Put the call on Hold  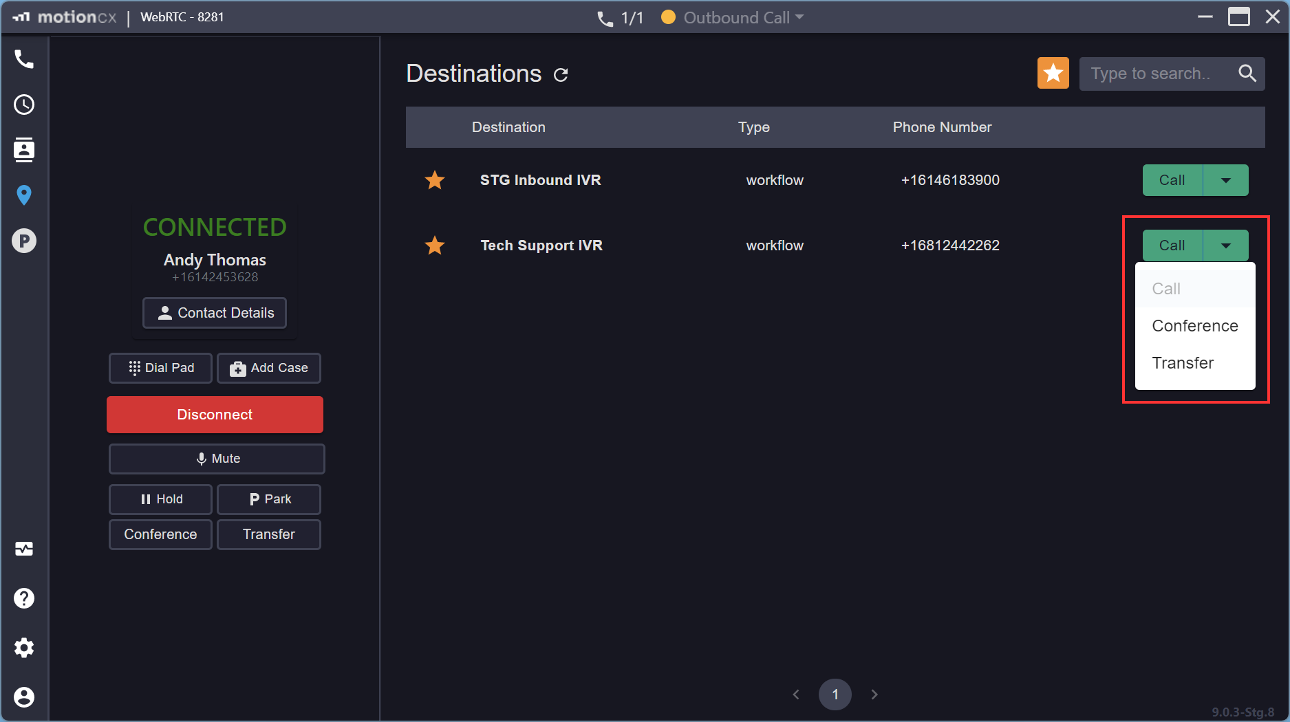click(160, 499)
